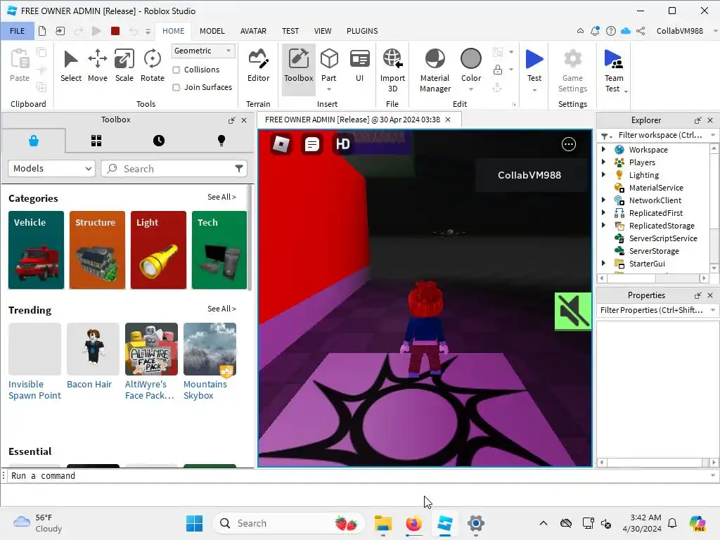Switch to the AVATAR ribbon tab
720x540 pixels.
coord(253,31)
